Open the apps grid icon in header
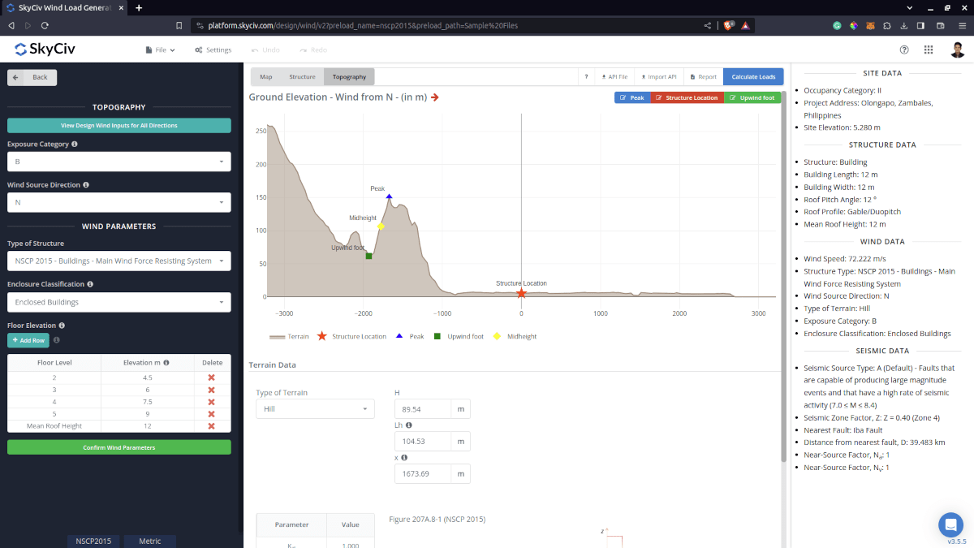 point(929,50)
